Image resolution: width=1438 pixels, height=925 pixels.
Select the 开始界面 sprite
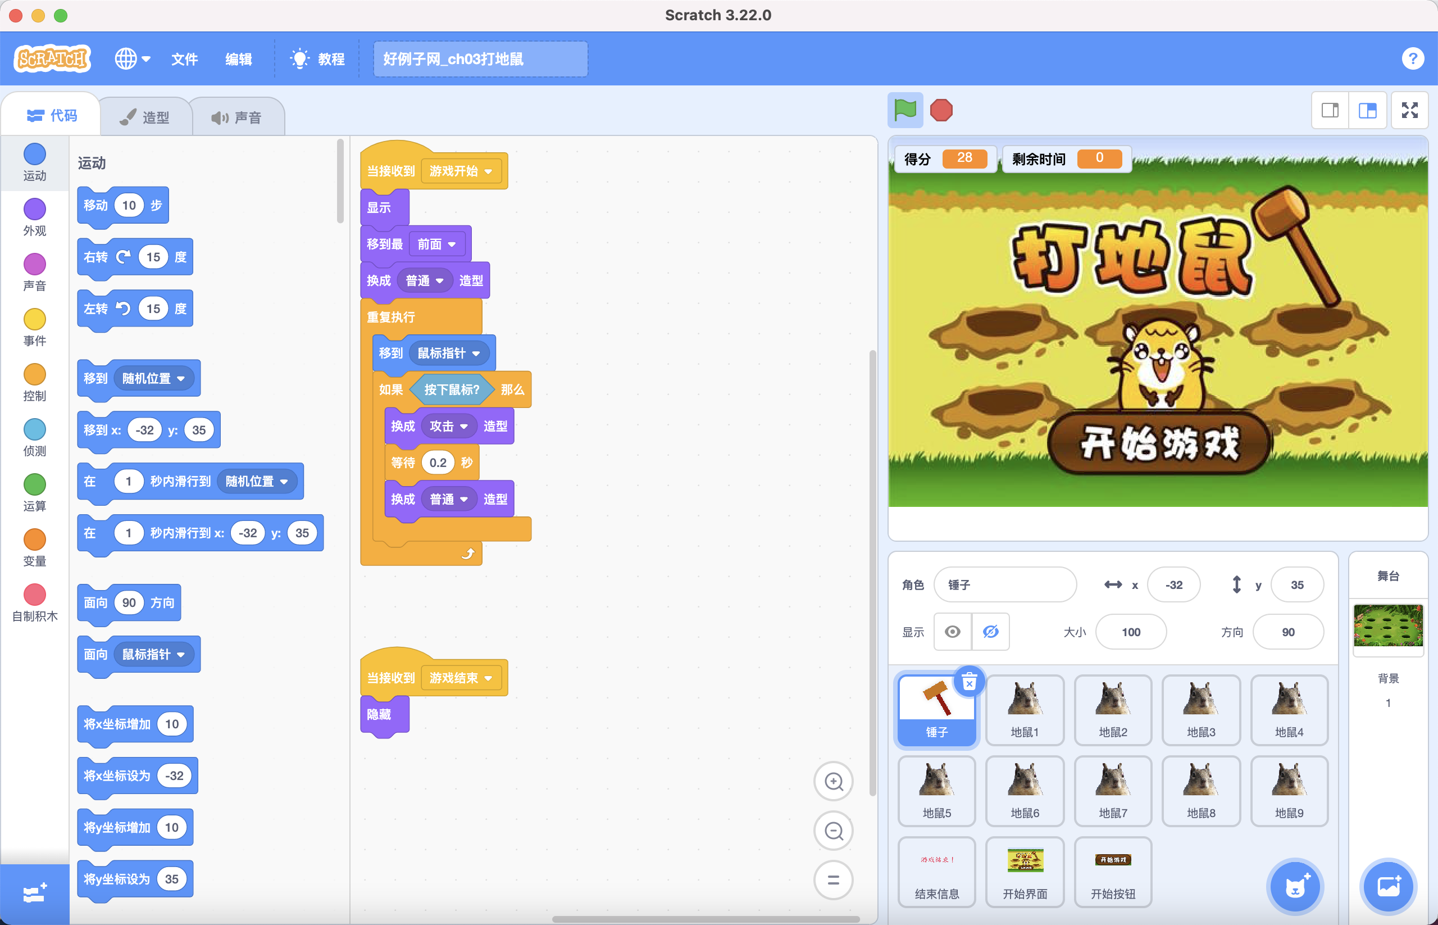point(1025,872)
